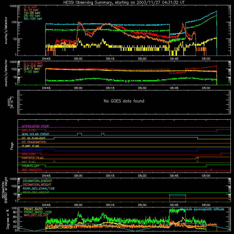234x234 pixels.
Task: Select the red 3-6 keV legend label
Action: [30, 7]
